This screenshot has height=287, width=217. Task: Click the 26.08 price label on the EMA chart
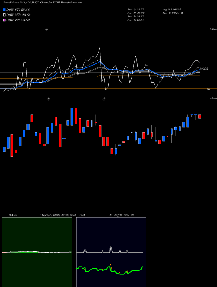[204, 69]
